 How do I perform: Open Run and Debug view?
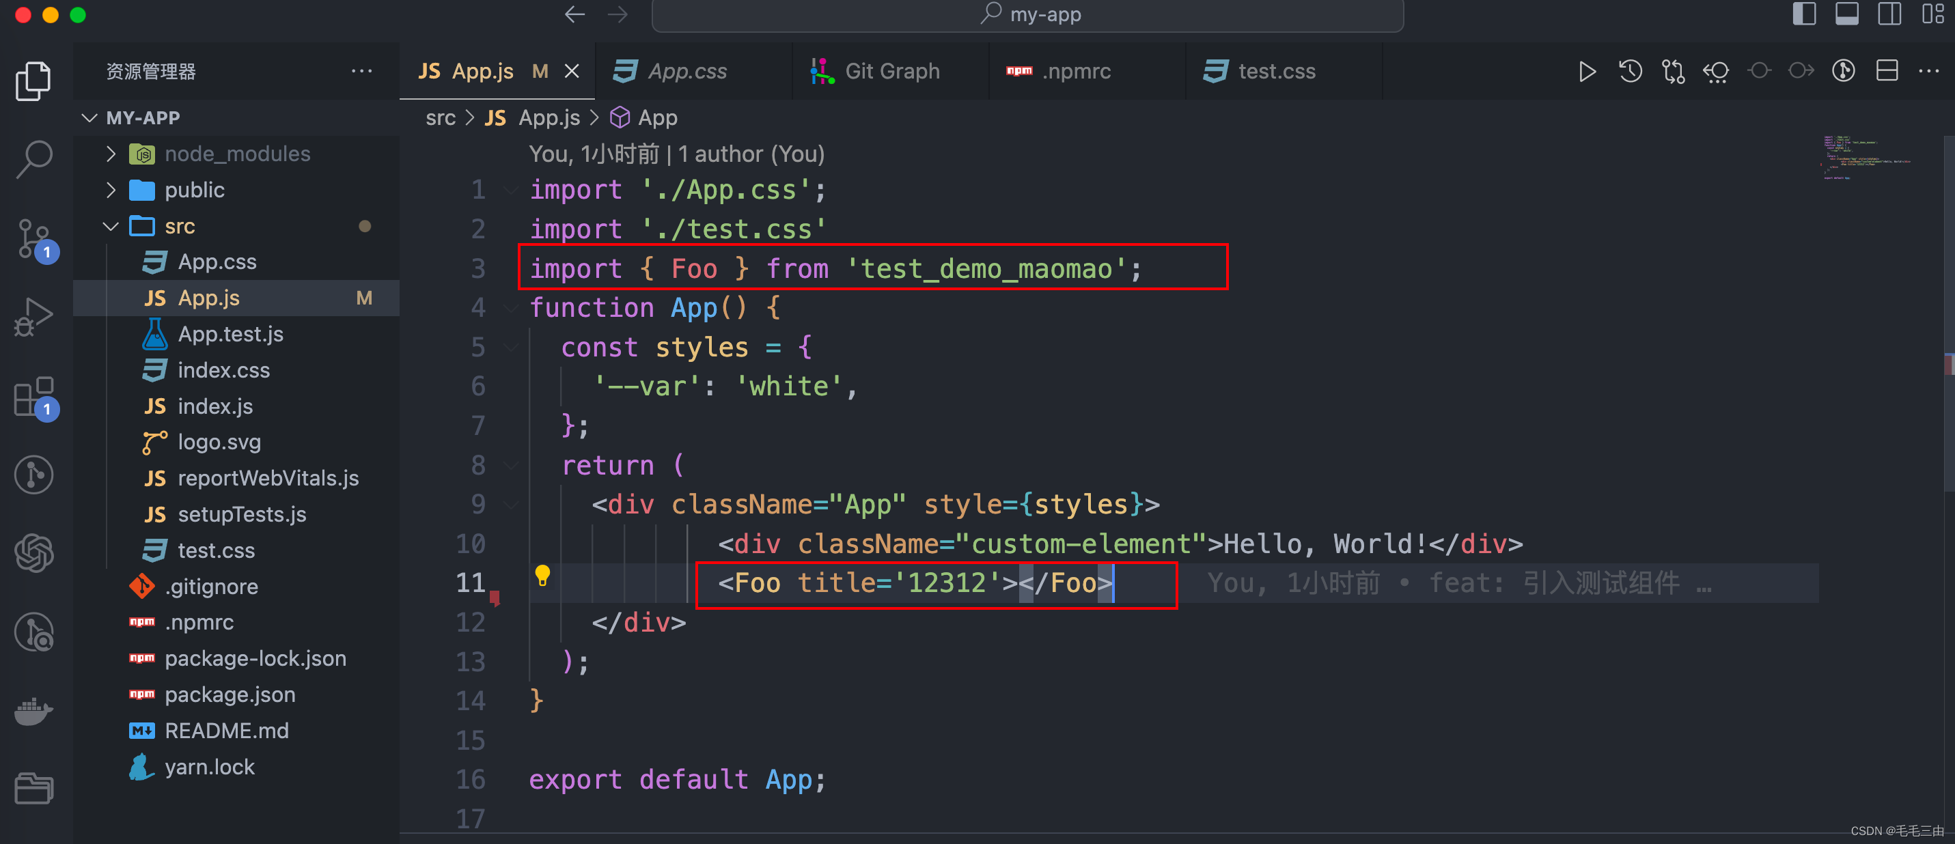33,318
